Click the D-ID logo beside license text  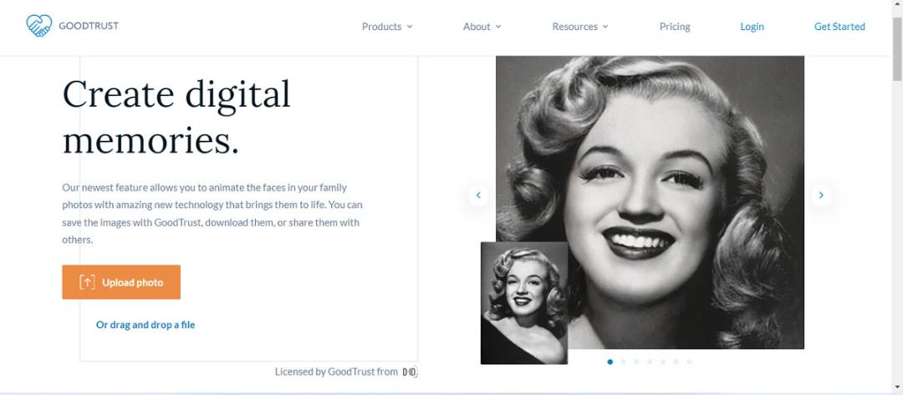pyautogui.click(x=410, y=372)
